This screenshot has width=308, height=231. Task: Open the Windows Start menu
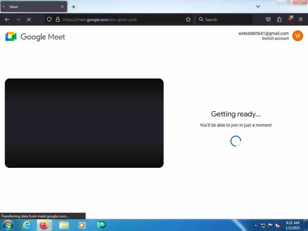pyautogui.click(x=8, y=225)
